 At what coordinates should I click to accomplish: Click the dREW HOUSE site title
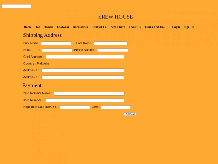pyautogui.click(x=116, y=17)
